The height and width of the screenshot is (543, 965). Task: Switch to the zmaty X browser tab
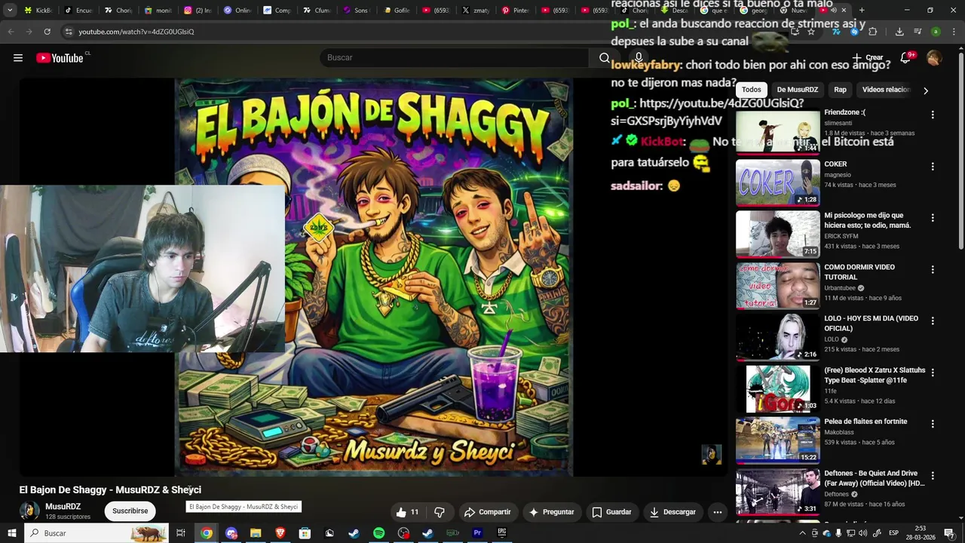click(476, 11)
